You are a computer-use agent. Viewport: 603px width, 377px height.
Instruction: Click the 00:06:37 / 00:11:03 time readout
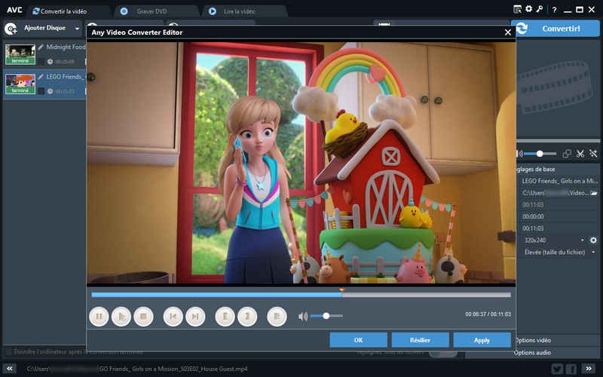click(x=488, y=314)
